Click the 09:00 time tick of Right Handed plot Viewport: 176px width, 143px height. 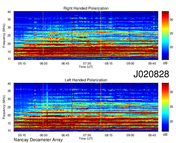click(130, 63)
